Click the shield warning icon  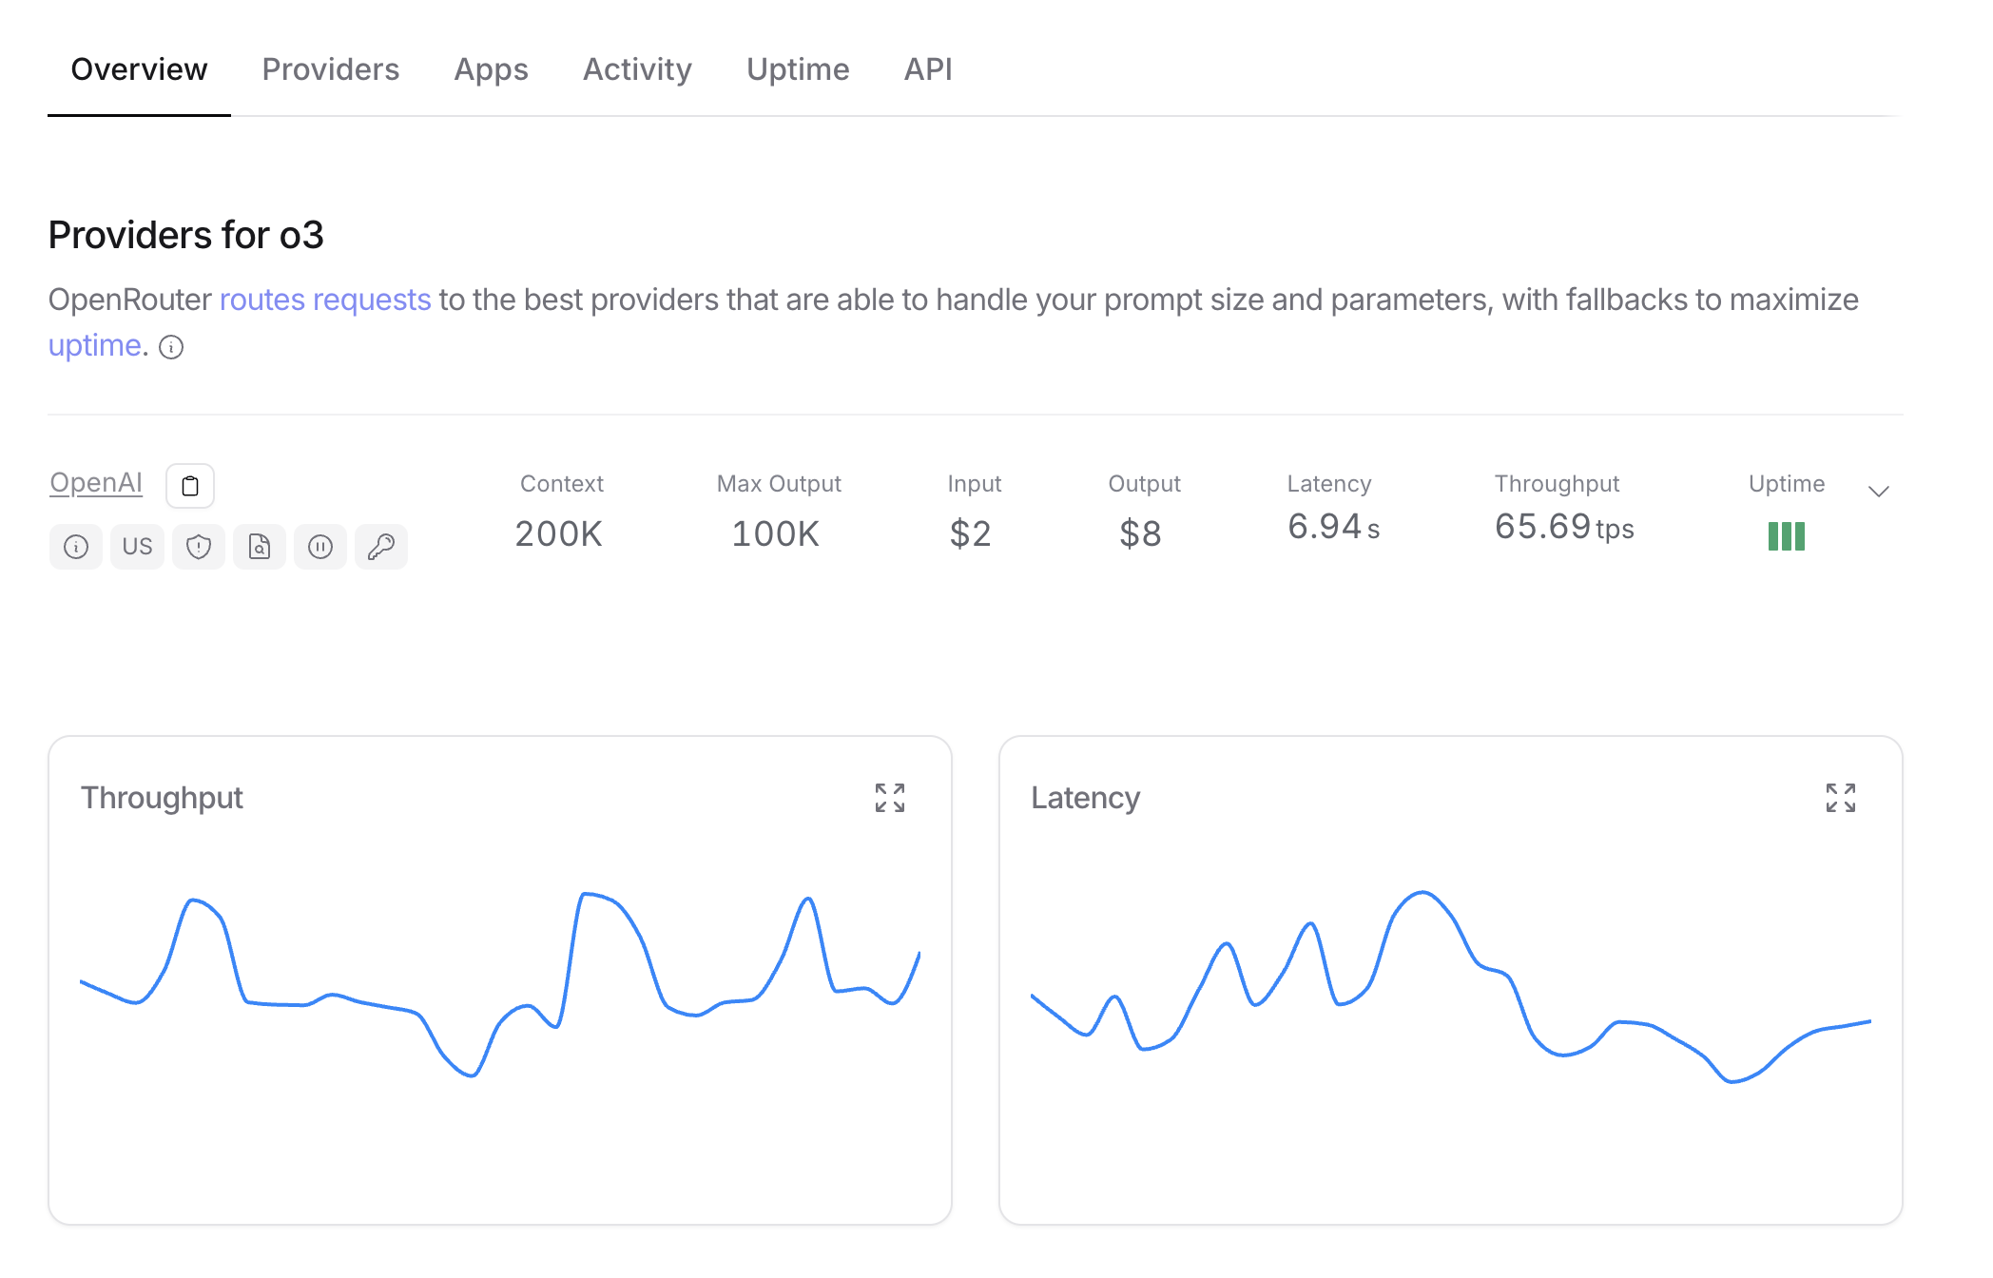click(x=198, y=547)
